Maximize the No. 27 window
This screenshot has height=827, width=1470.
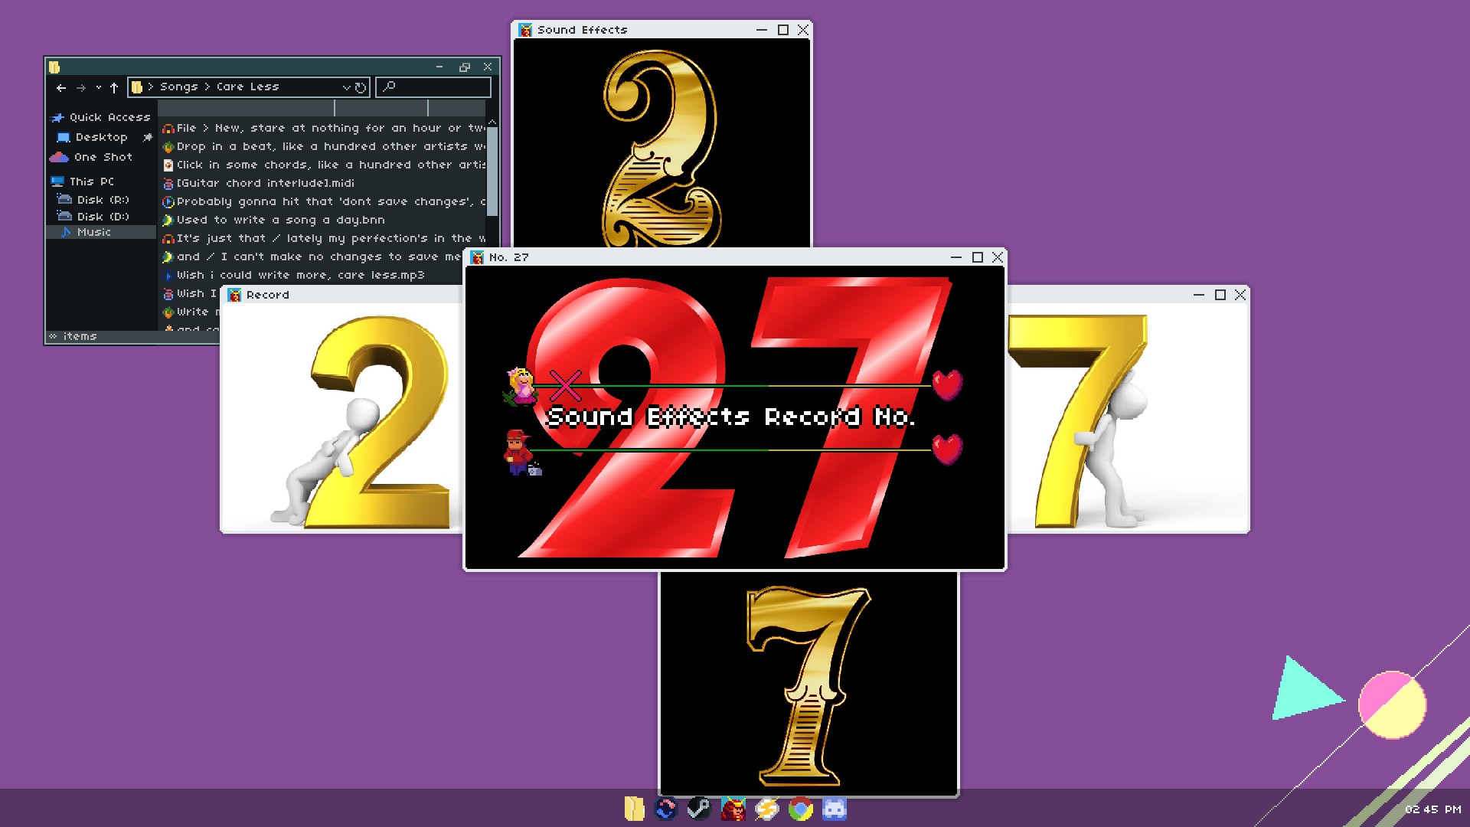(978, 257)
